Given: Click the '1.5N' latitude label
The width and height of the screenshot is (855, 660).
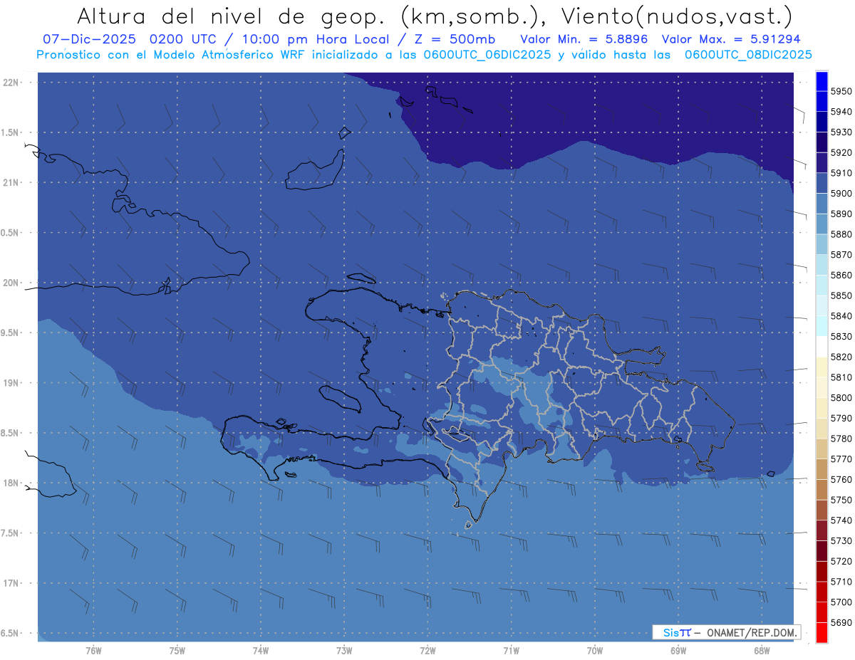Looking at the screenshot, I should 11,132.
